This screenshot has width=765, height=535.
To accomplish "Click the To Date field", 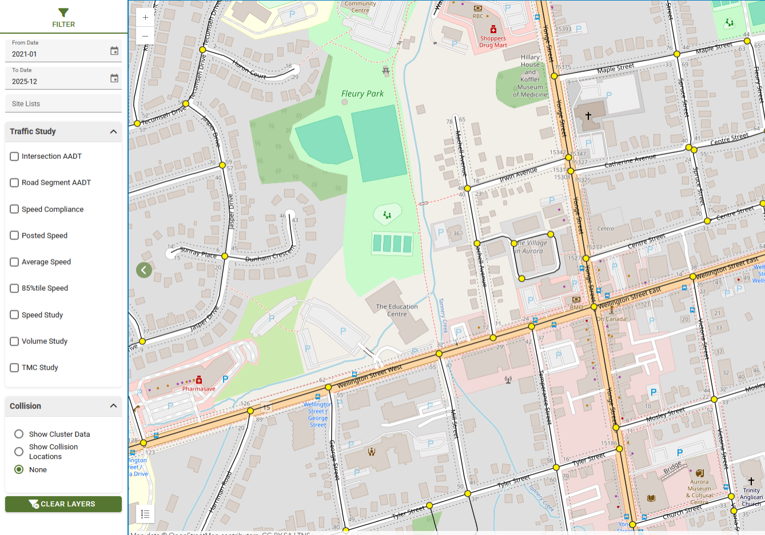I will click(x=63, y=78).
